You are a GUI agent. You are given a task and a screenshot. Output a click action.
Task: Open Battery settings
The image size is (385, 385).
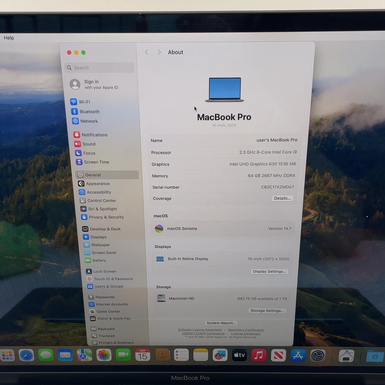coord(96,261)
